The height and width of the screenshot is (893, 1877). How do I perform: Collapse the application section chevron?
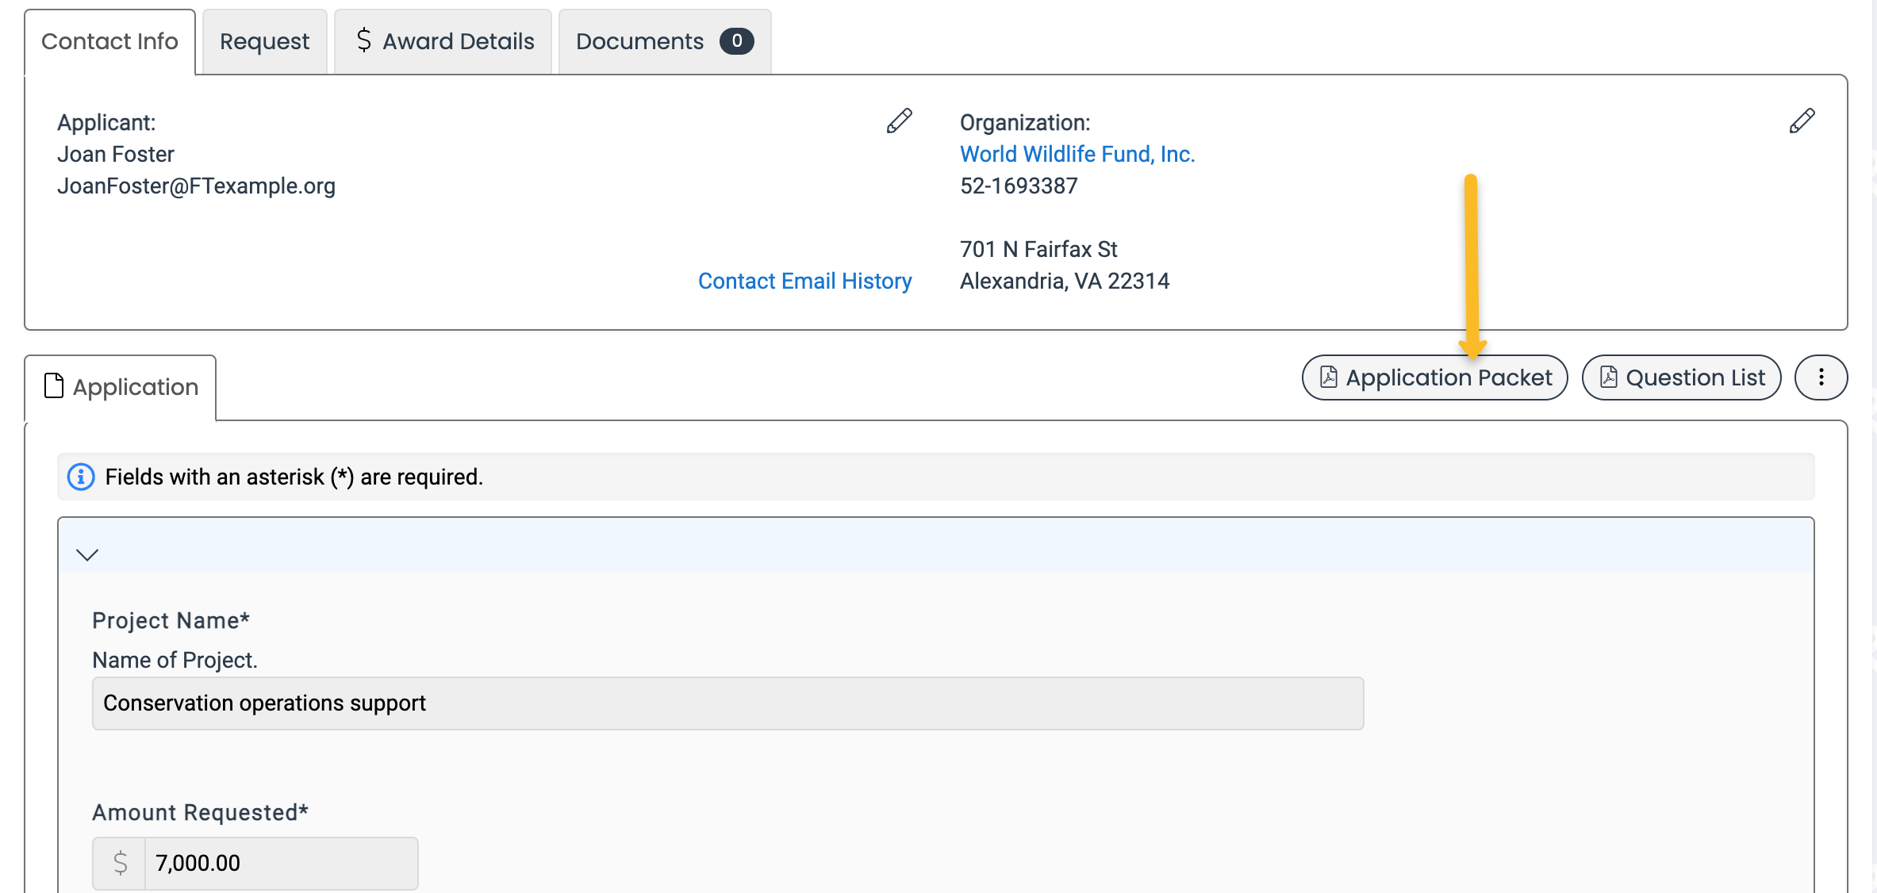(x=87, y=554)
